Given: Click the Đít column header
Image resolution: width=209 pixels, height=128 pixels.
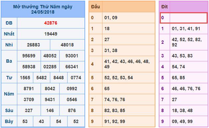Looking at the screenshot, I should (164, 7).
